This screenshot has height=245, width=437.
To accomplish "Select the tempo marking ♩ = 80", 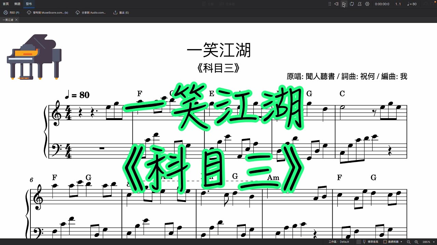I will pos(77,95).
